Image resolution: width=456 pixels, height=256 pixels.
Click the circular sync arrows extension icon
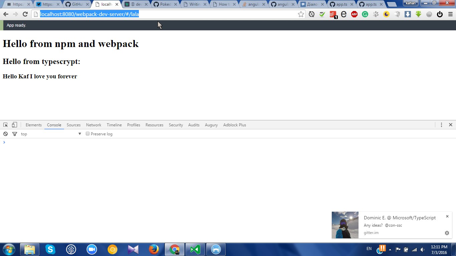tap(311, 14)
